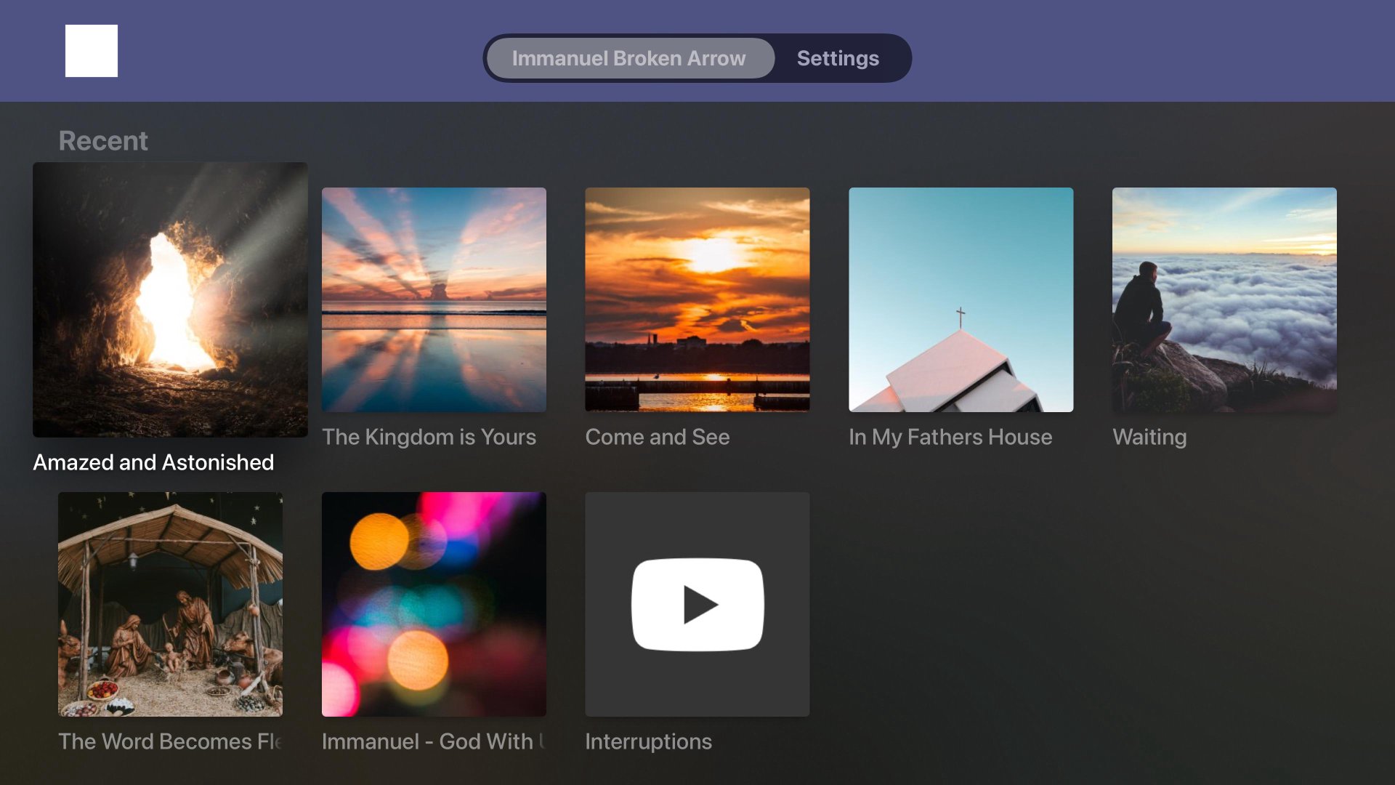
Task: Click the Interruptions title text
Action: coord(648,741)
